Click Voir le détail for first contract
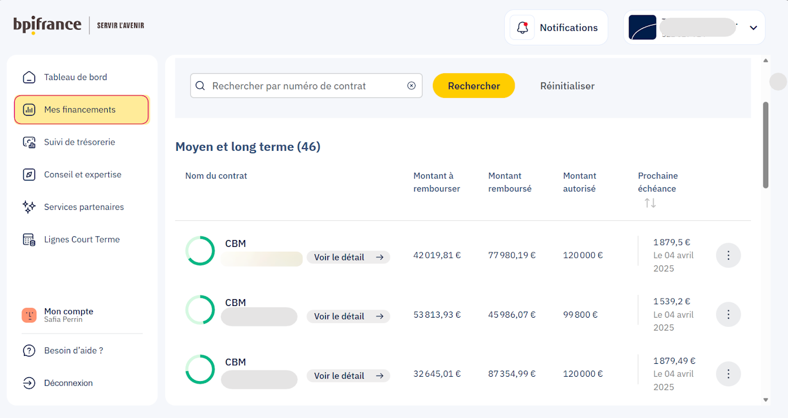 (348, 257)
